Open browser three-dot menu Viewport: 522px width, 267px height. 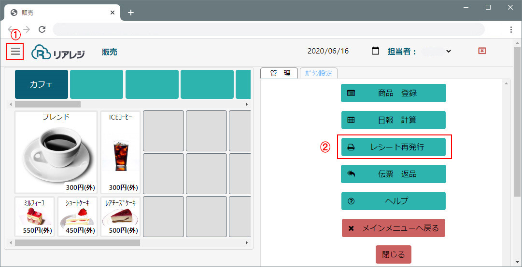(511, 29)
